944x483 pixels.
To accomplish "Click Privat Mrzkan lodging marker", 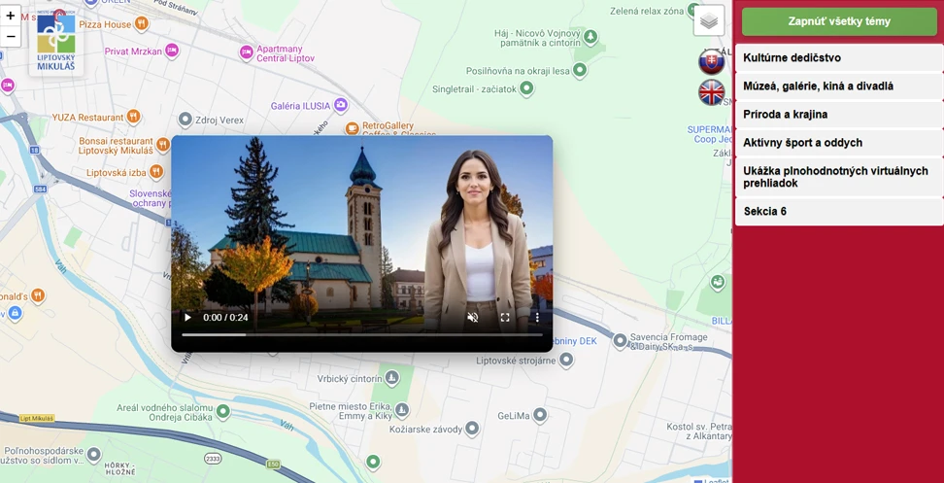I will [x=172, y=51].
